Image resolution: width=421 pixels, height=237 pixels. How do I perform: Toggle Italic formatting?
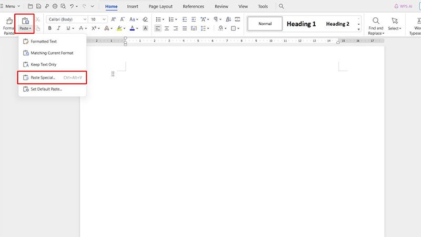pos(58,28)
